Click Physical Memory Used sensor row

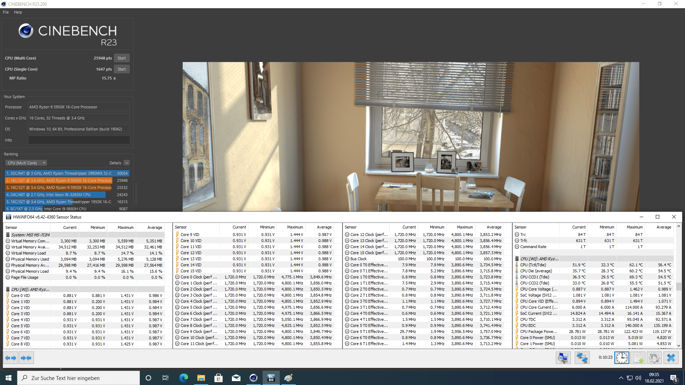(x=85, y=259)
